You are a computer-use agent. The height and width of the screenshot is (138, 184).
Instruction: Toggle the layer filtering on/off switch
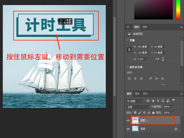[173, 100]
